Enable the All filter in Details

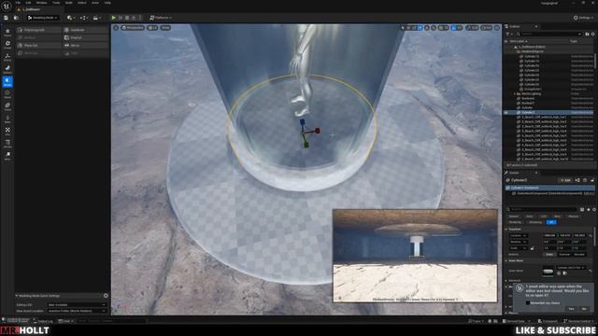click(551, 222)
